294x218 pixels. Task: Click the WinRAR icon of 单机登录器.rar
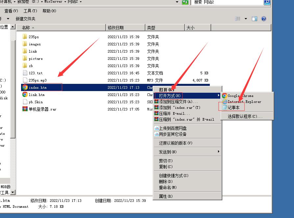(25, 109)
